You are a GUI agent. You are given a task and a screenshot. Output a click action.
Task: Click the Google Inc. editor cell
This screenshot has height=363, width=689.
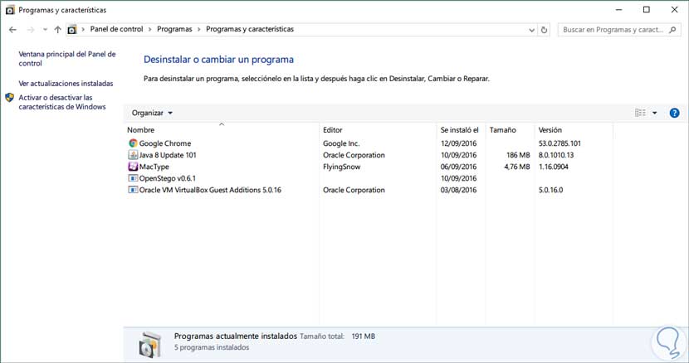[341, 143]
